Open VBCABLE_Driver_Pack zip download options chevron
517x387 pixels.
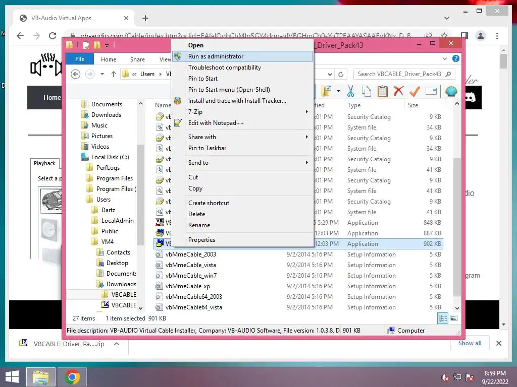[x=117, y=344]
